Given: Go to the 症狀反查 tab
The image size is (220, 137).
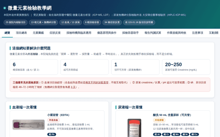Looking at the screenshot, I should [55, 33].
